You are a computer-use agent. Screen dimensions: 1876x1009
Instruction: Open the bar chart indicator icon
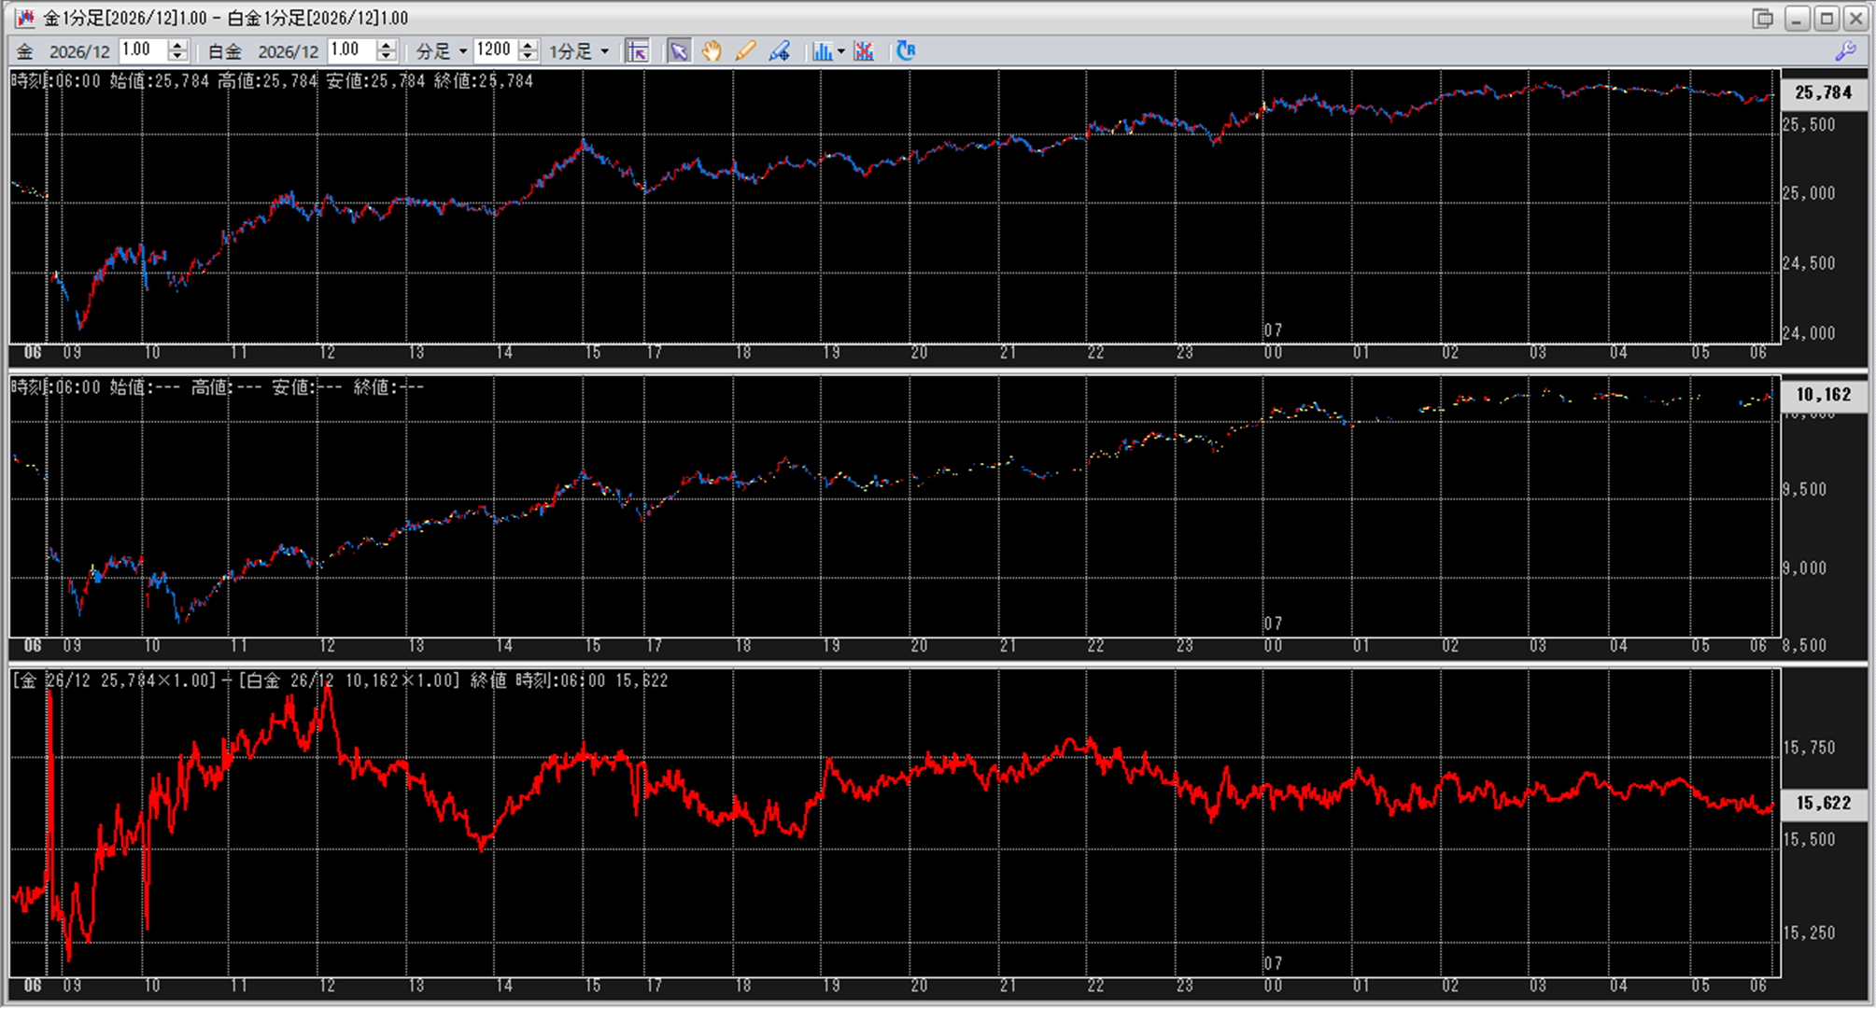click(x=822, y=51)
